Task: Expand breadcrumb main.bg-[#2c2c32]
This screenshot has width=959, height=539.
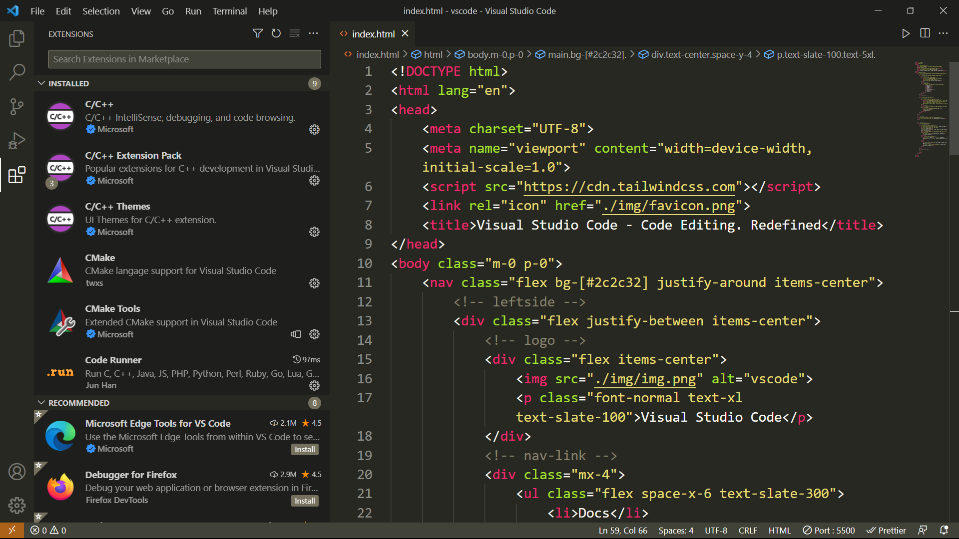Action: click(581, 54)
